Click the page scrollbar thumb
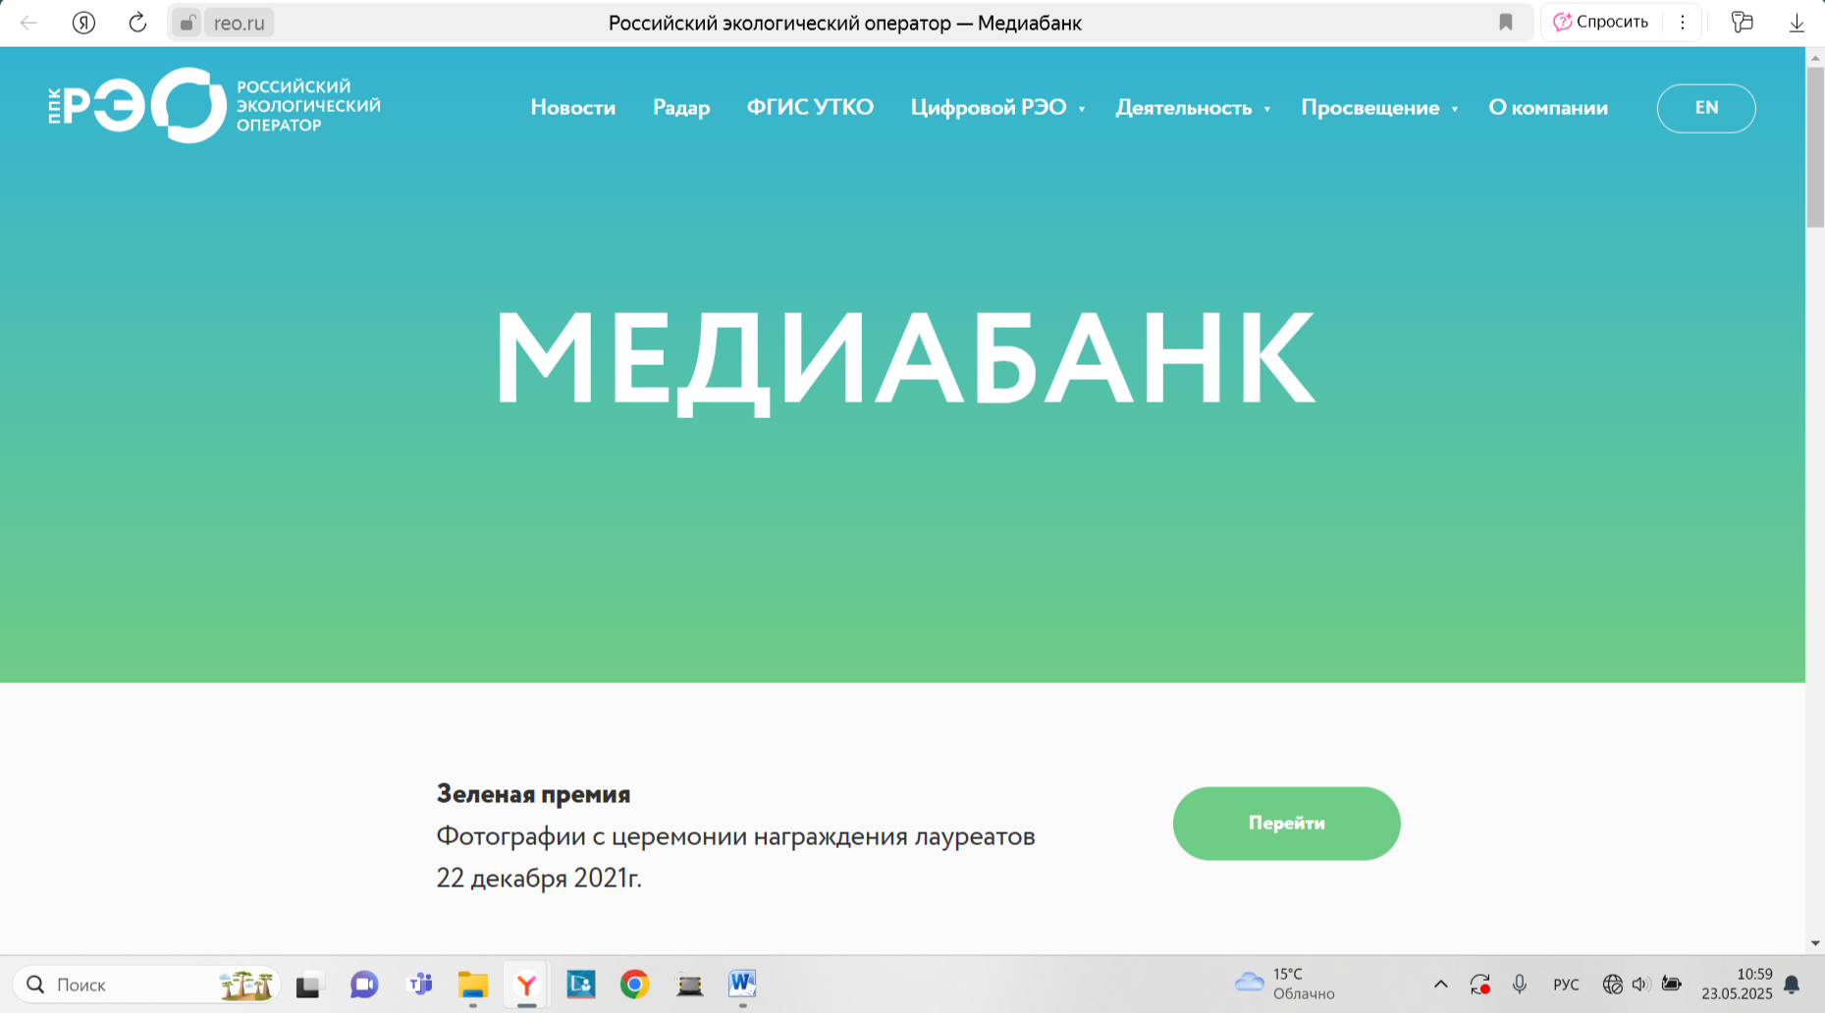 1815,147
